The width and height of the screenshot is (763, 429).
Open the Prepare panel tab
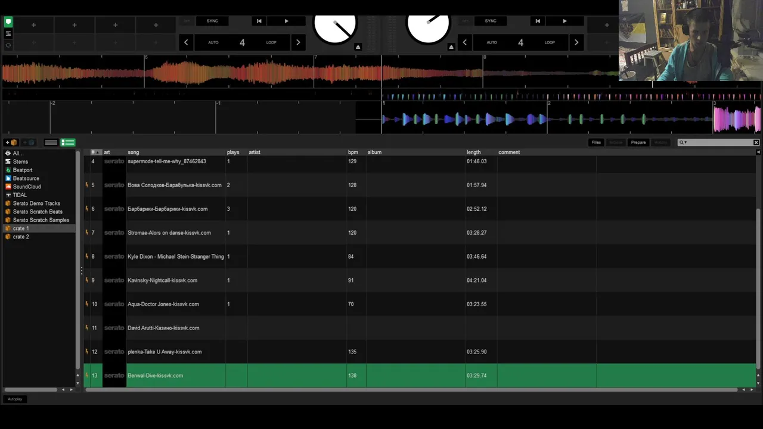click(638, 142)
